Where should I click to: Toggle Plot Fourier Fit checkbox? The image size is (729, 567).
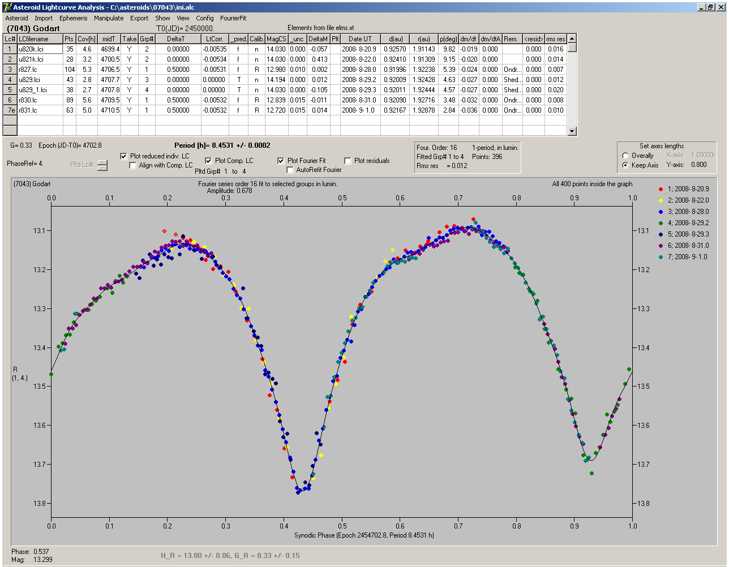coord(281,161)
